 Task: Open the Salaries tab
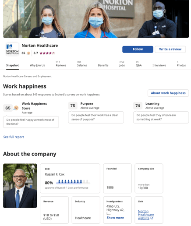click(x=82, y=64)
